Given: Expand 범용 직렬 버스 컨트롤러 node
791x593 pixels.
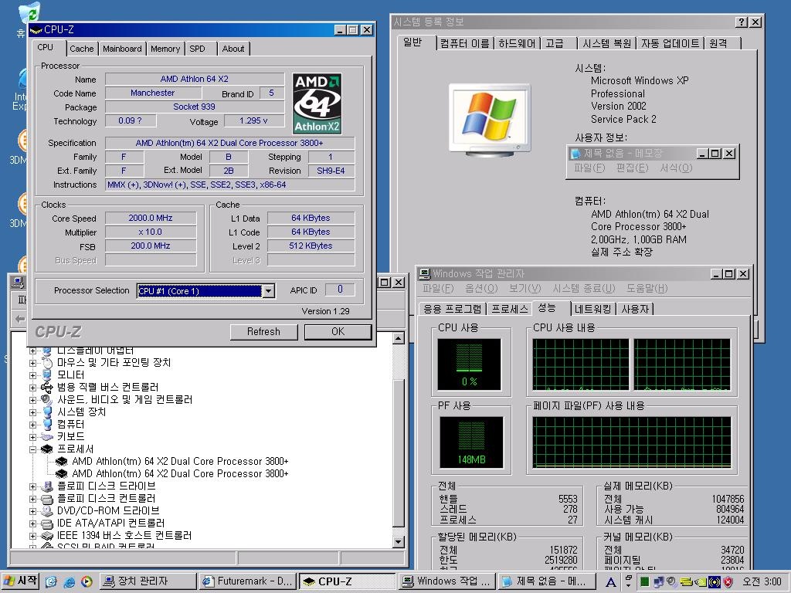Looking at the screenshot, I should [32, 388].
